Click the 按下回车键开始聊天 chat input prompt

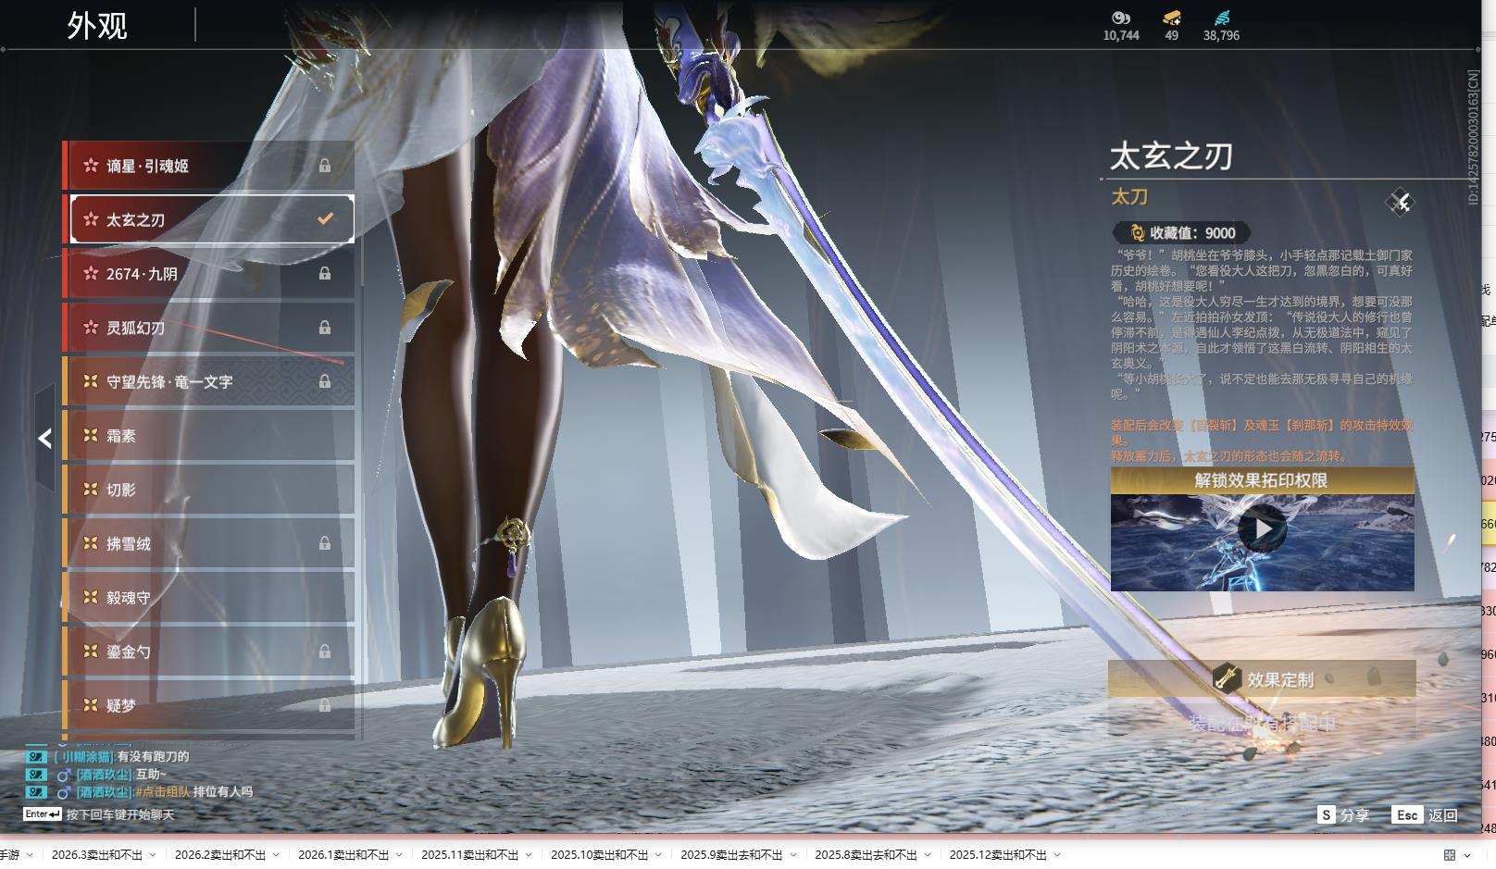point(119,814)
